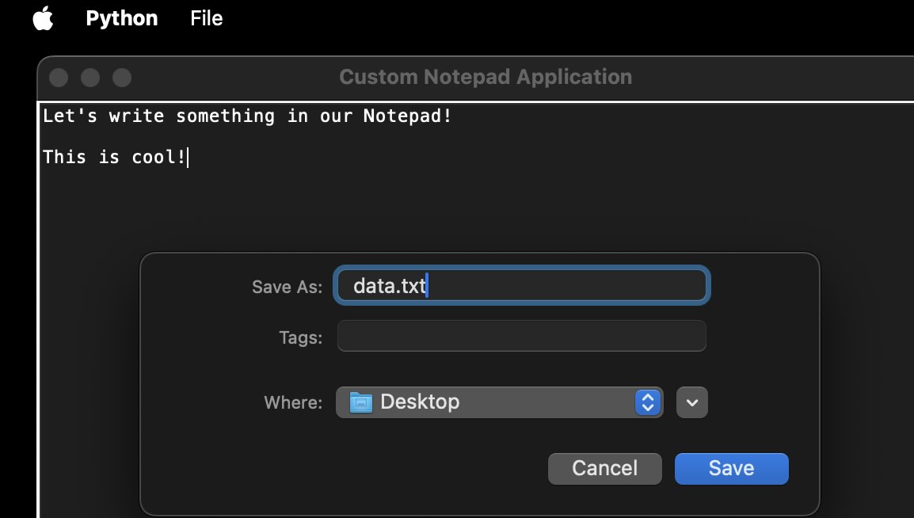Click the "Tags:" label
914x518 pixels.
click(300, 337)
